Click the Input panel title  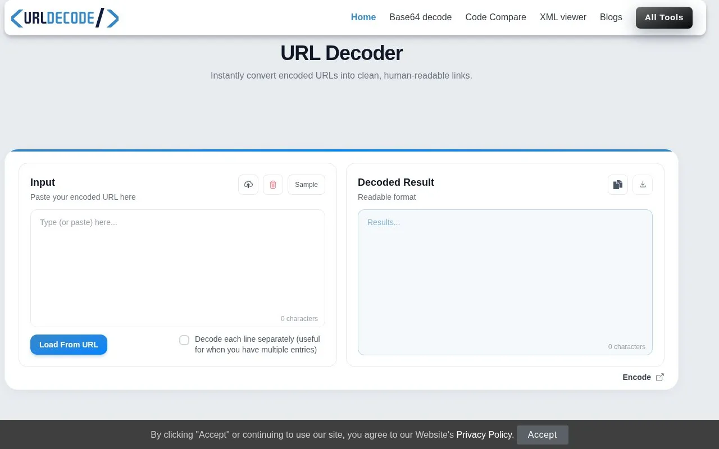tap(43, 182)
